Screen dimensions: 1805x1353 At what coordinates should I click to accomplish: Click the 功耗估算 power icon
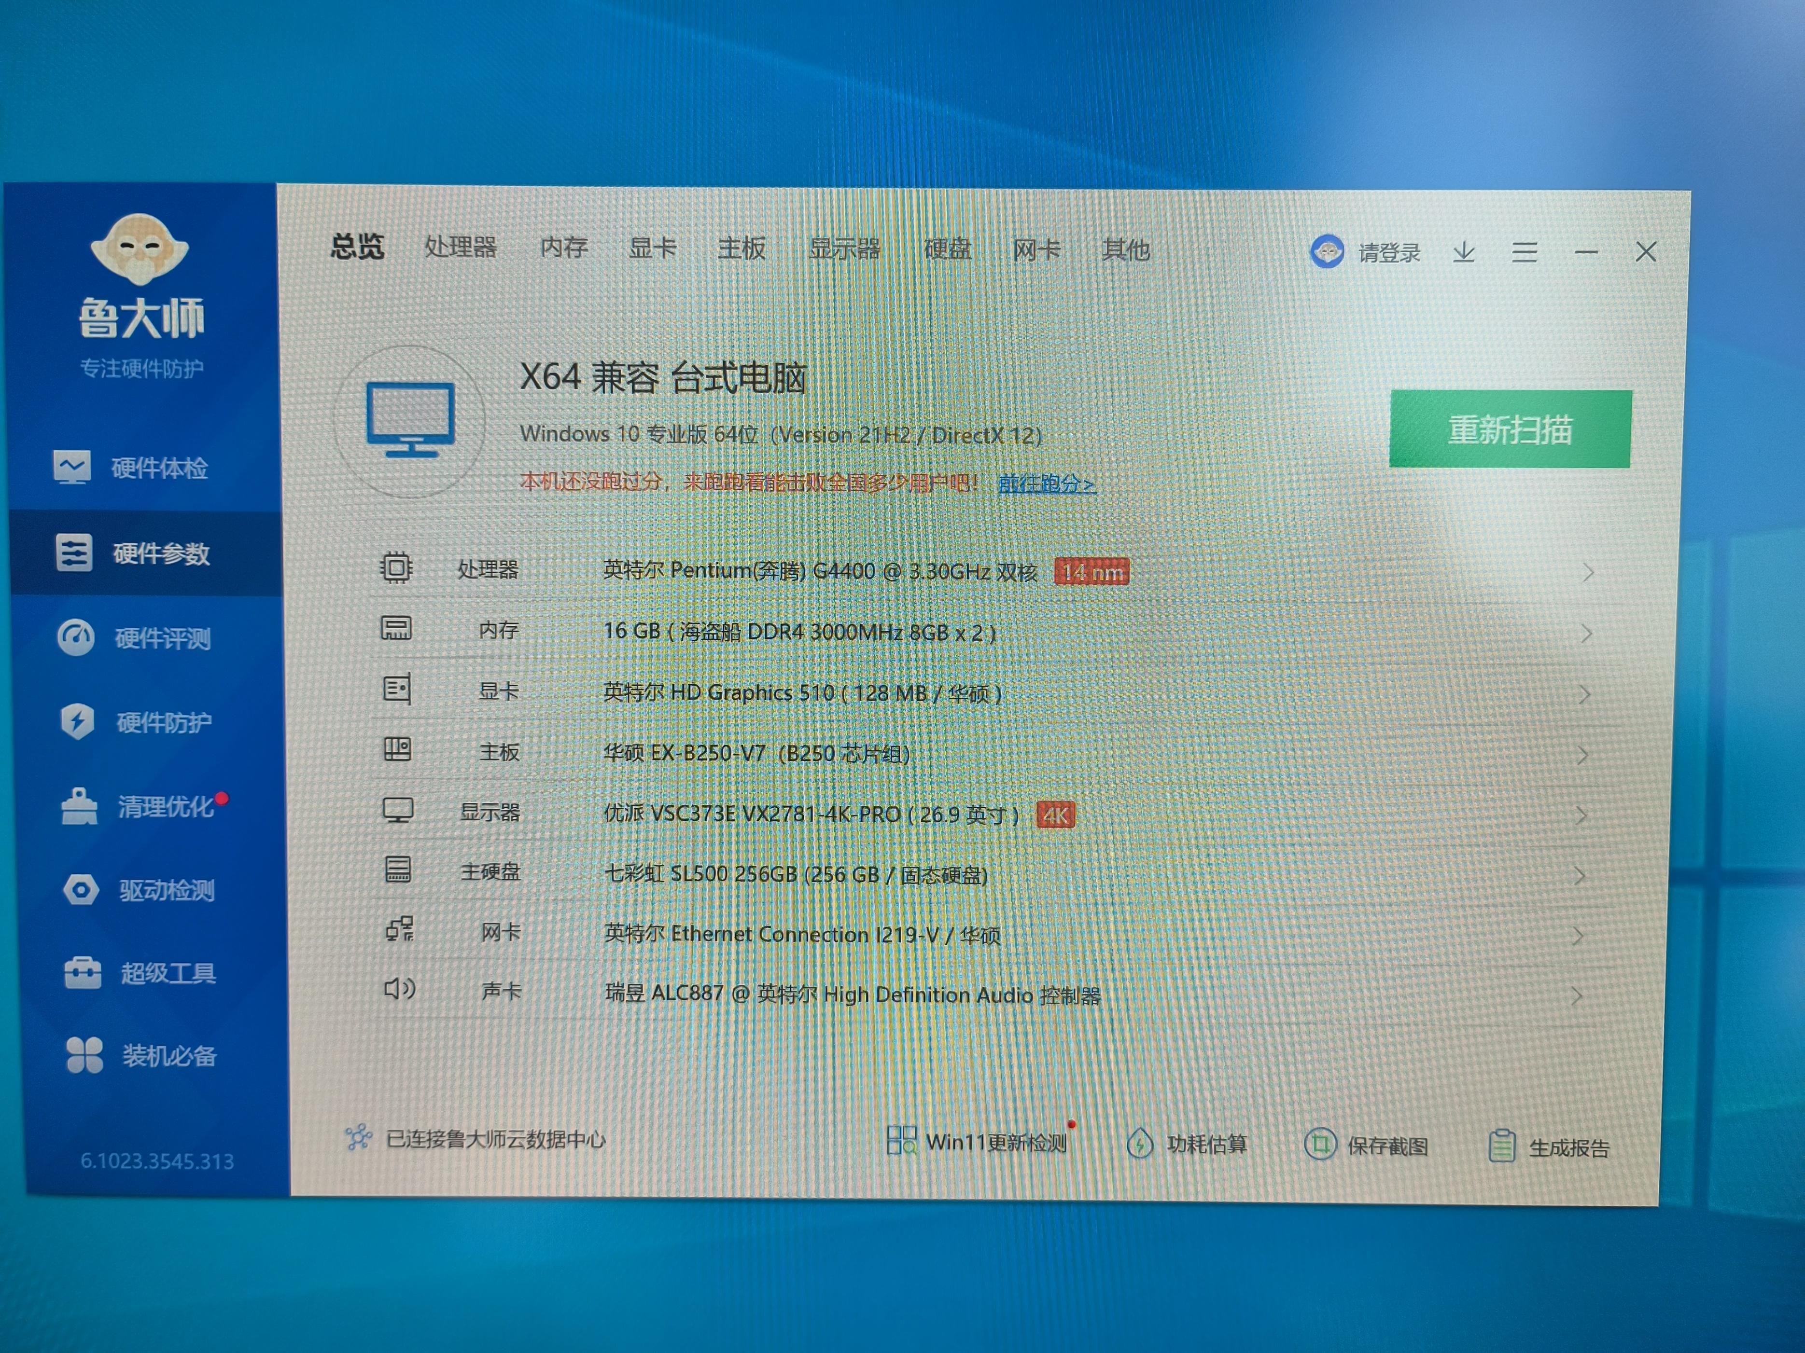[1139, 1144]
